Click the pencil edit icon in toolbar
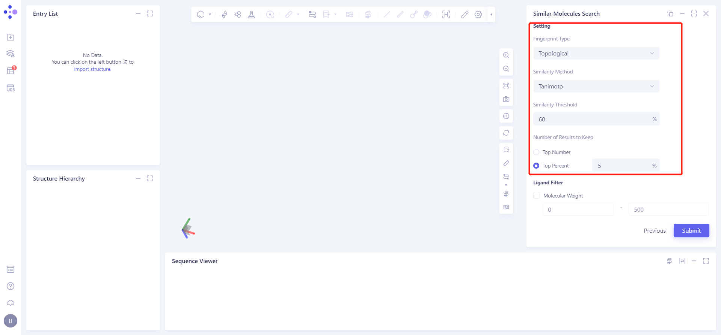 (x=465, y=14)
